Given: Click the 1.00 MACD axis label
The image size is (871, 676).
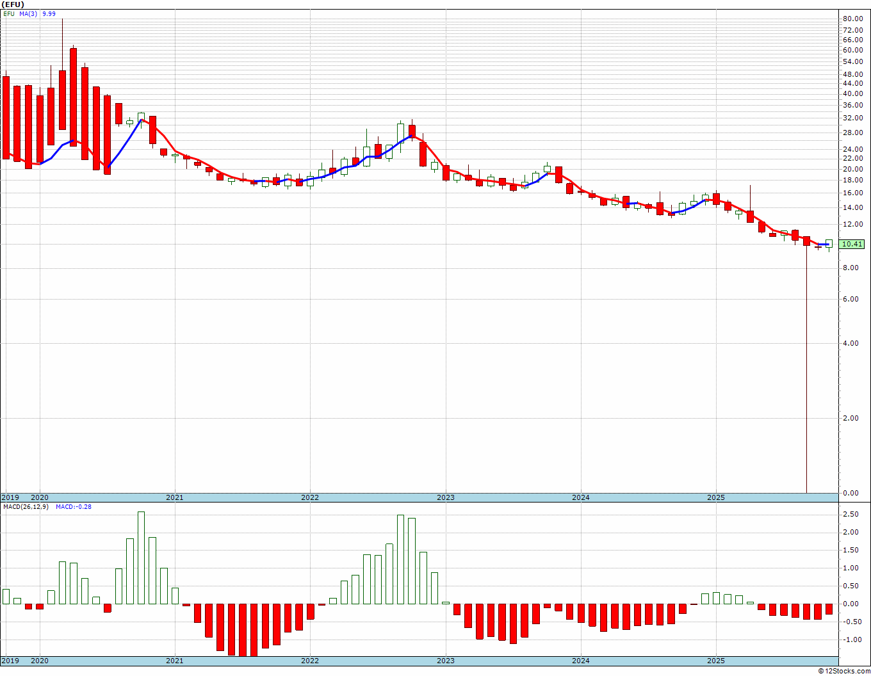Looking at the screenshot, I should pos(851,568).
